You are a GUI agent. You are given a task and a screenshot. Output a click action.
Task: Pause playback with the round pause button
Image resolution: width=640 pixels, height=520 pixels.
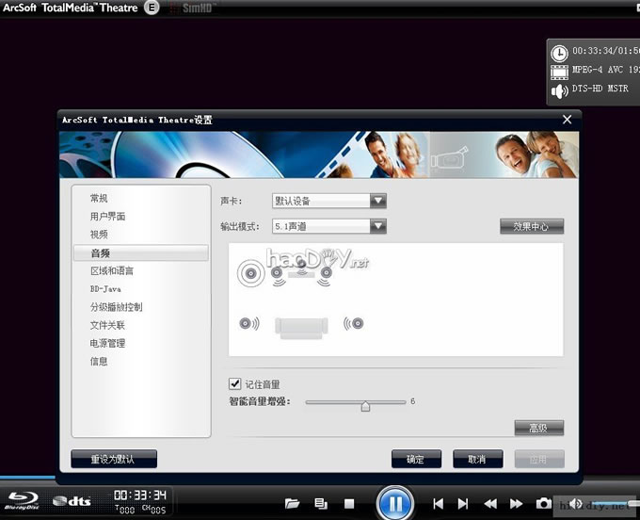[x=395, y=503]
